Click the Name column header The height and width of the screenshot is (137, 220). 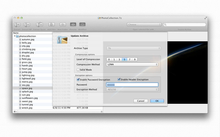(32, 33)
